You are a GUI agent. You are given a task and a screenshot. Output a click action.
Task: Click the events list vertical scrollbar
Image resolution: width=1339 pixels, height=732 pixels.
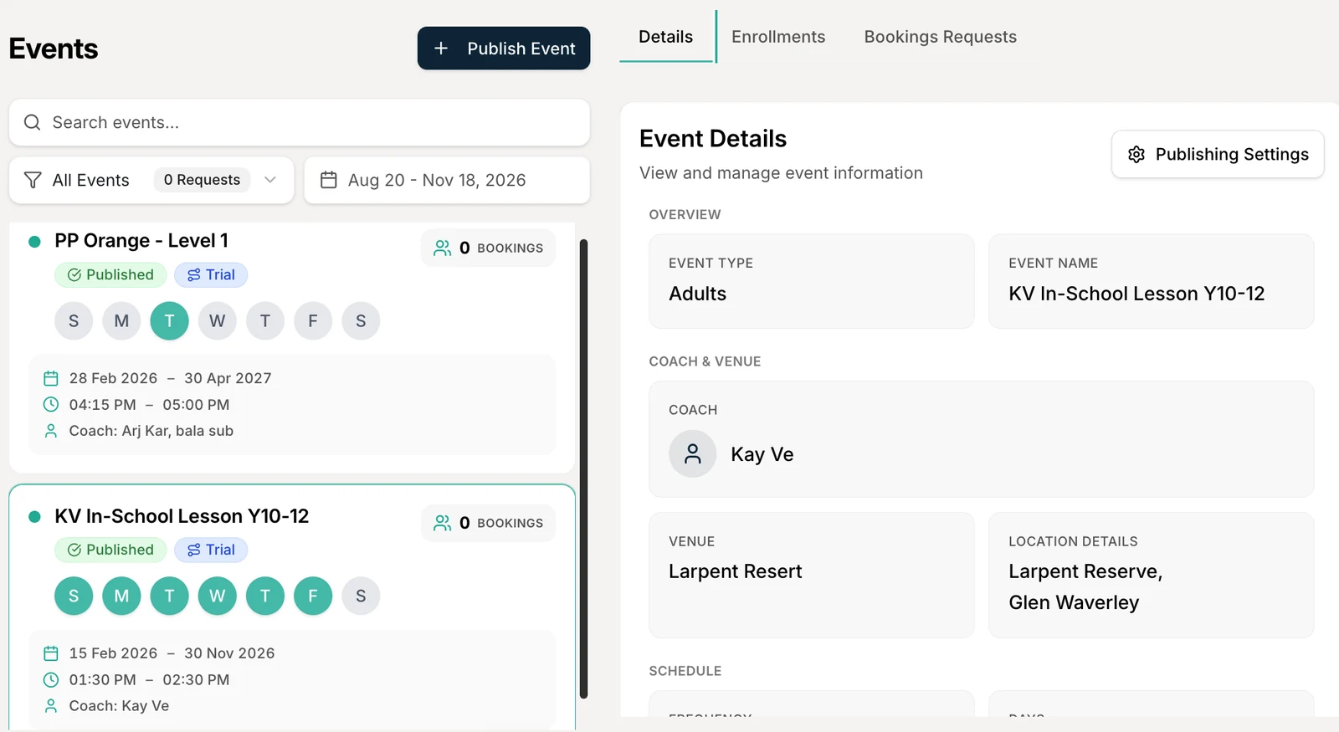[x=584, y=468]
